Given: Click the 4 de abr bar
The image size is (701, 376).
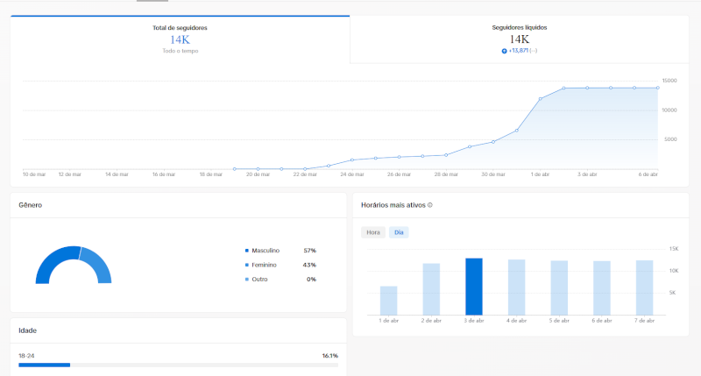Looking at the screenshot, I should click(516, 287).
